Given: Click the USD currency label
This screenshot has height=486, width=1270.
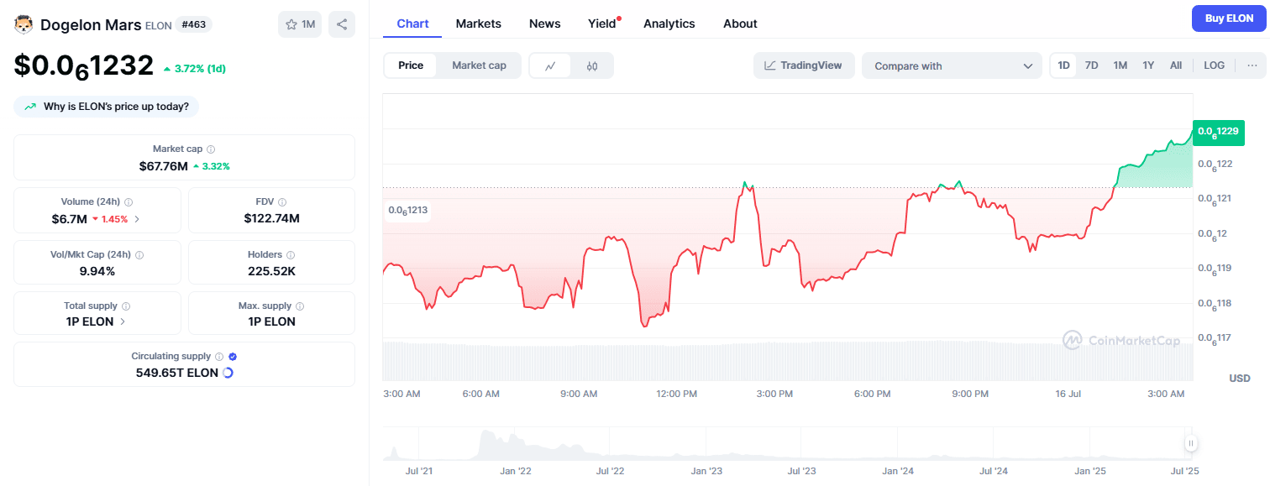Looking at the screenshot, I should pos(1240,378).
